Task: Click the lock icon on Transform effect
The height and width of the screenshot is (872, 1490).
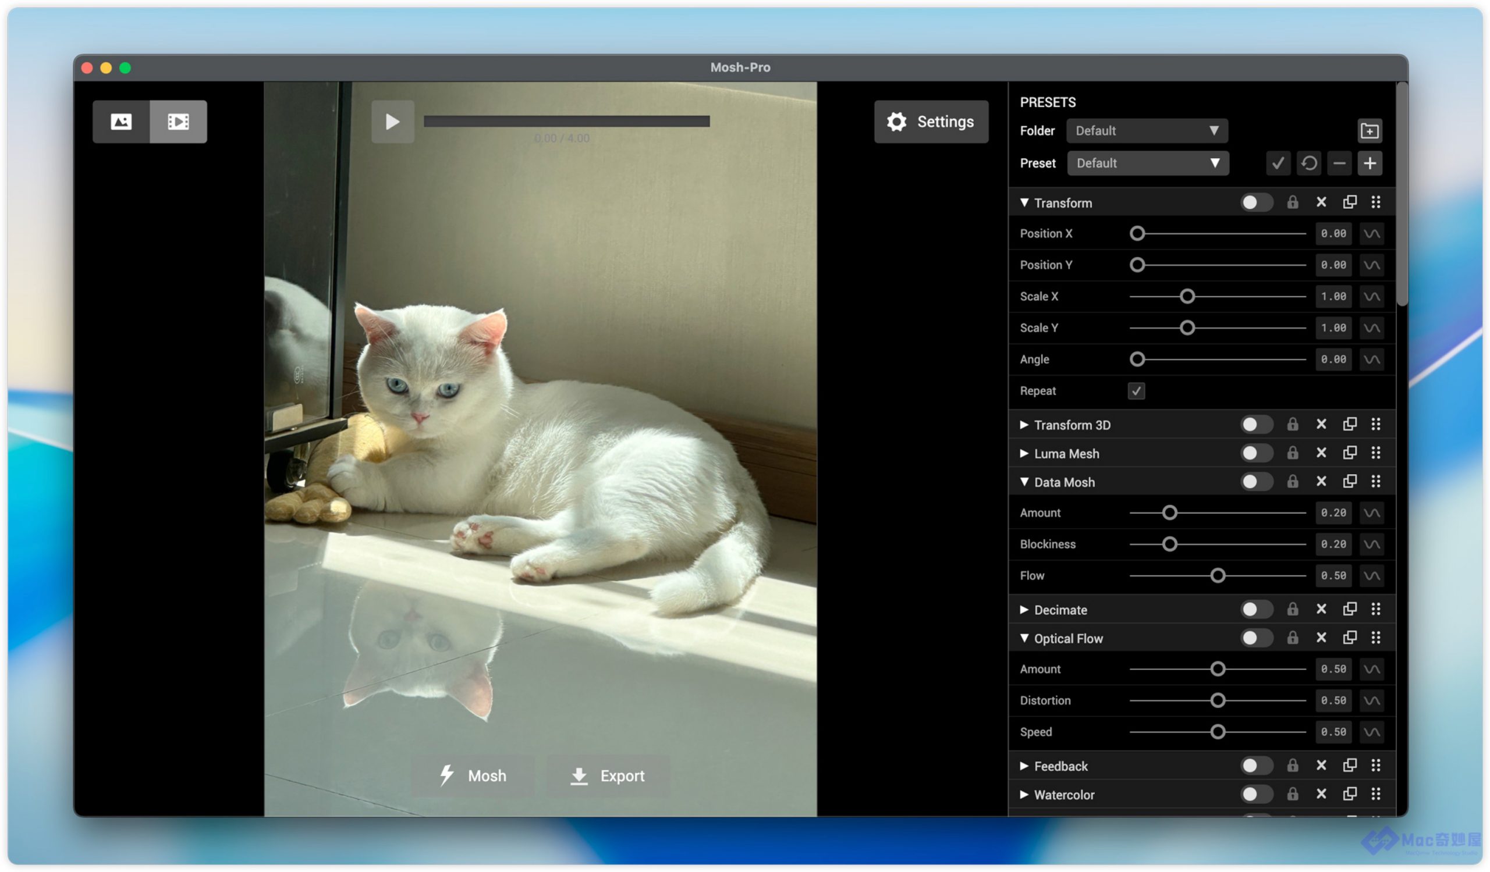Action: coord(1293,202)
